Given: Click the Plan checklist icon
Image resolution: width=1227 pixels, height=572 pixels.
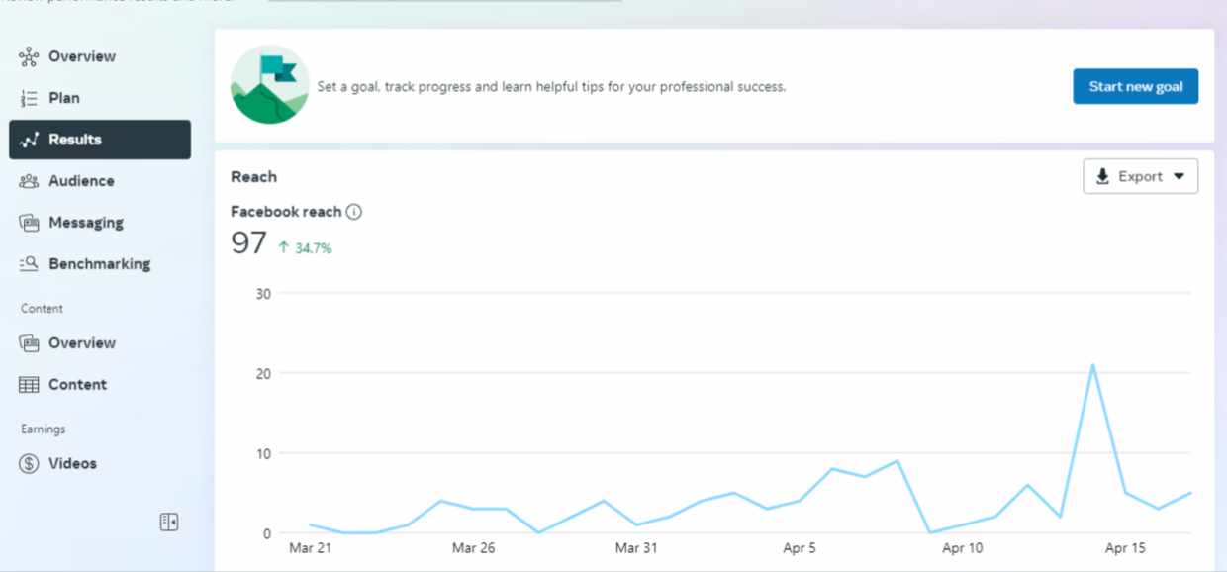Looking at the screenshot, I should pos(29,98).
